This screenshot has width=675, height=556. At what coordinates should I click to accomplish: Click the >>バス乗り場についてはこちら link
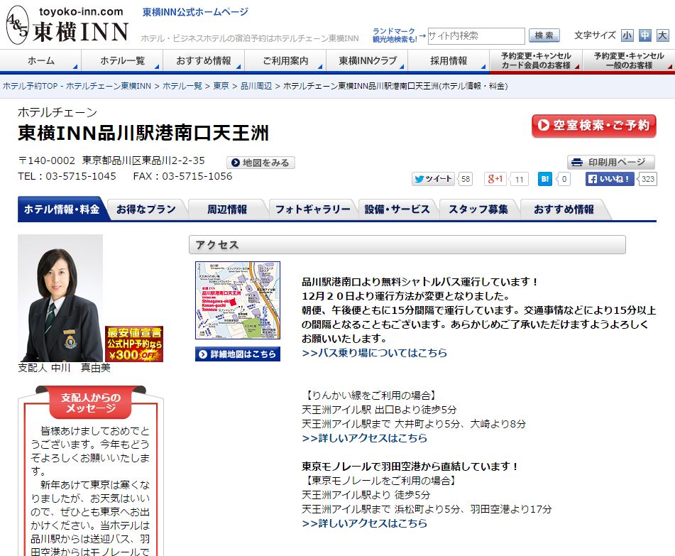point(375,353)
